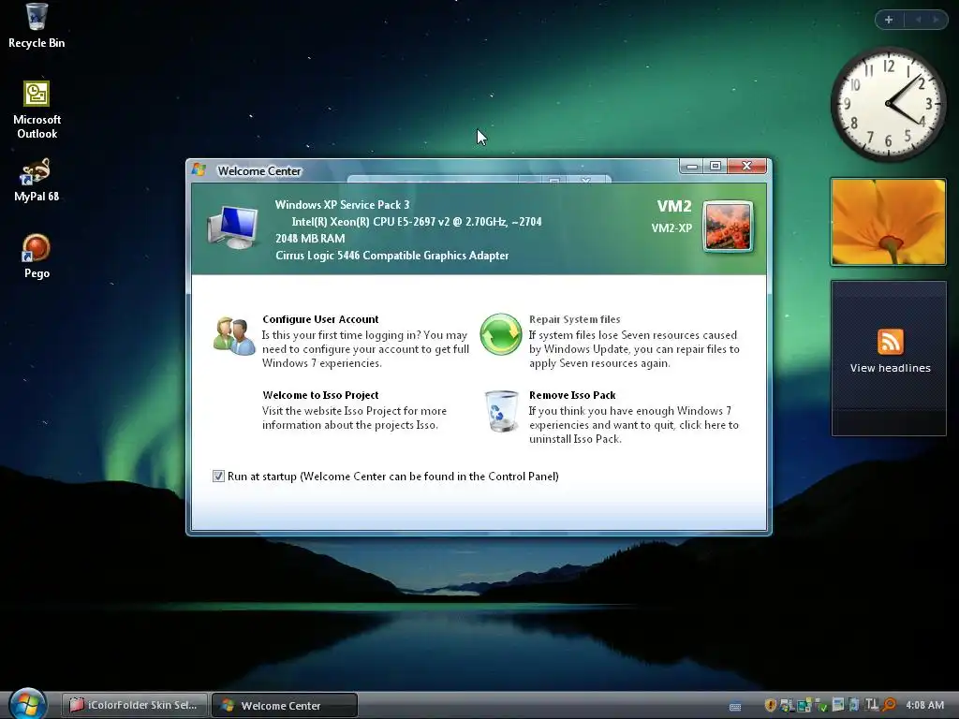Click the VM2 user account picture

(728, 227)
